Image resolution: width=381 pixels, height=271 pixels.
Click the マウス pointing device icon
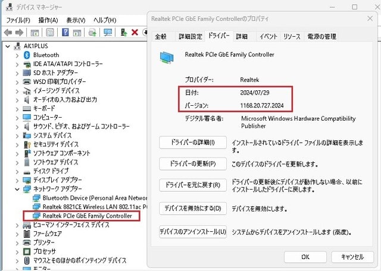(27, 260)
